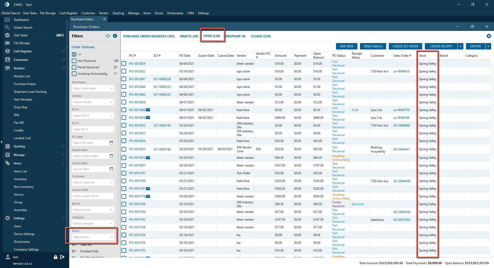
Task: Open the Cancel date calendar picker
Action: pyautogui.click(x=111, y=169)
